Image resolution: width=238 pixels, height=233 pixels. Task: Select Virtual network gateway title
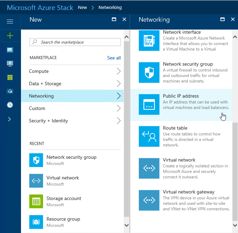[188, 192]
